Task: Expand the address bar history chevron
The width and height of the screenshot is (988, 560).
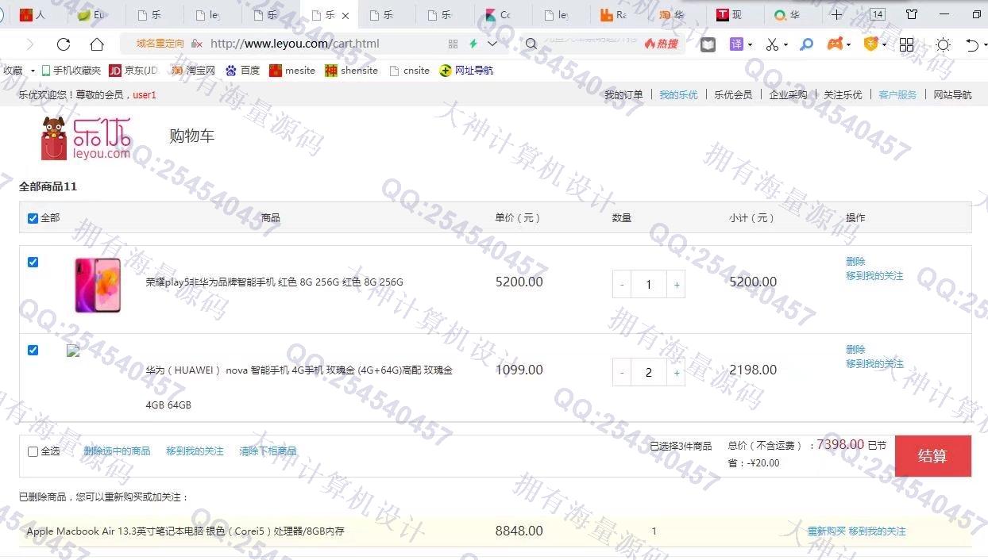Action: (x=492, y=44)
